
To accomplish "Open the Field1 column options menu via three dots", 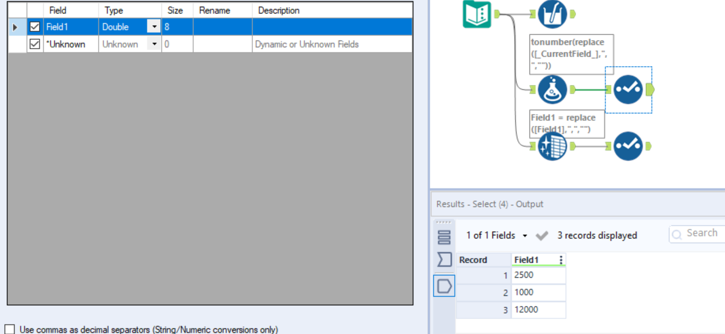I will [x=561, y=260].
